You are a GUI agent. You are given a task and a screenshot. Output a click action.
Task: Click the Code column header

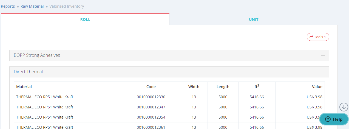151,87
